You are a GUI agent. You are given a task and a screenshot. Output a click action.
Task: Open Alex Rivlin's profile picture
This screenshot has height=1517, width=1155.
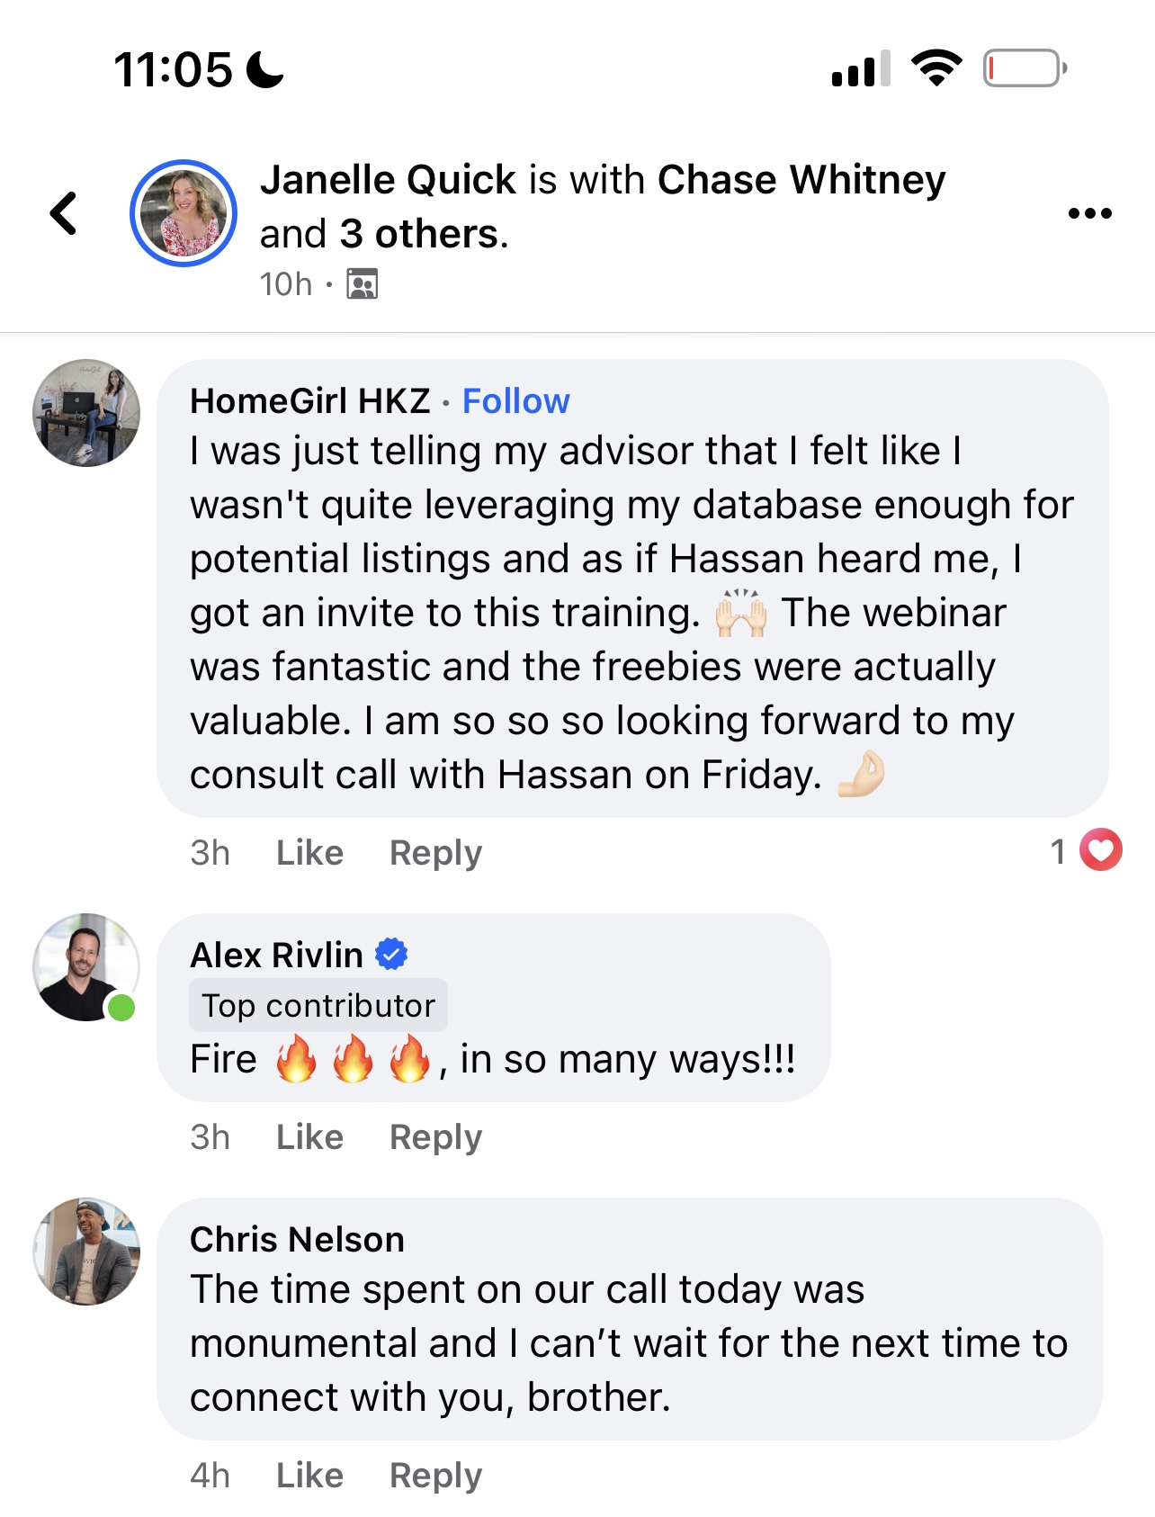[x=86, y=967]
